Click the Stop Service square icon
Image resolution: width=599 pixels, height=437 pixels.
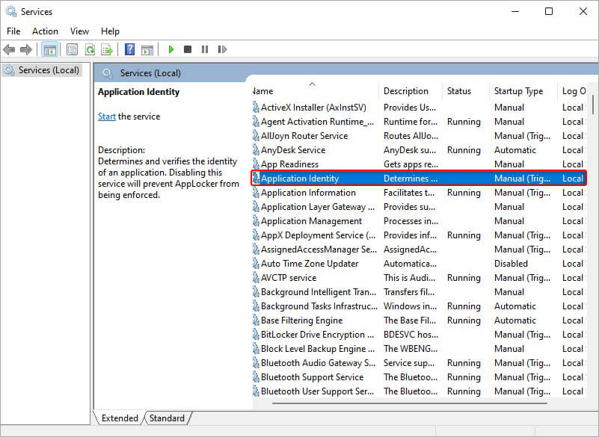click(188, 49)
